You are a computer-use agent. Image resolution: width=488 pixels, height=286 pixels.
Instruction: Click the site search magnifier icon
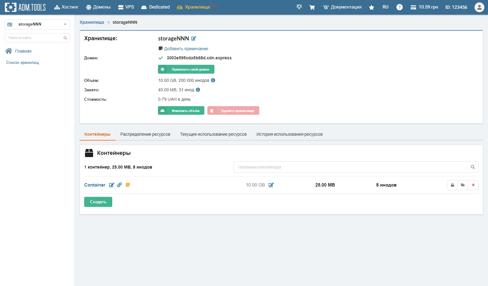pyautogui.click(x=65, y=38)
